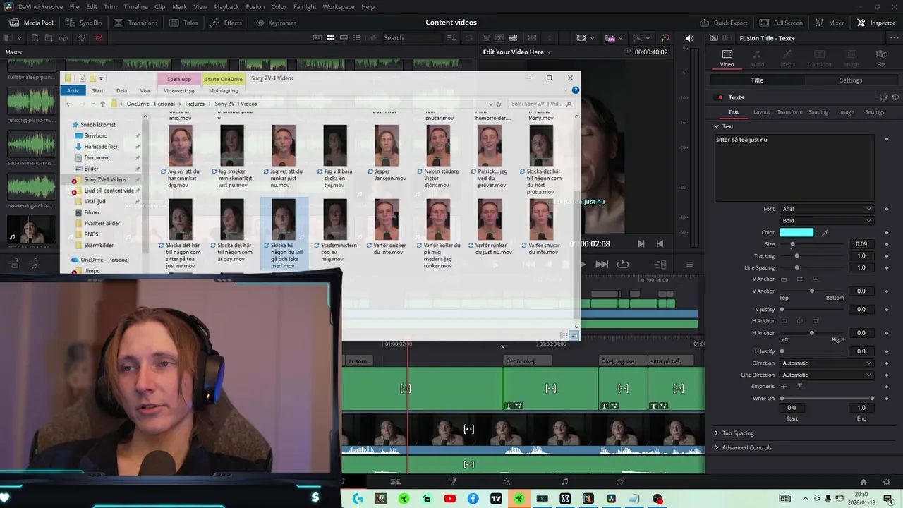
Task: Click the media pool Search field
Action: tap(413, 37)
